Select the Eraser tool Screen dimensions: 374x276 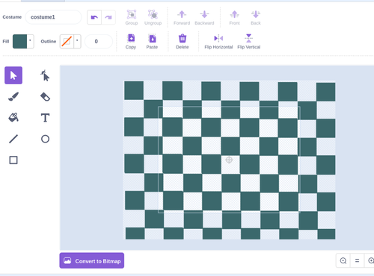(45, 97)
